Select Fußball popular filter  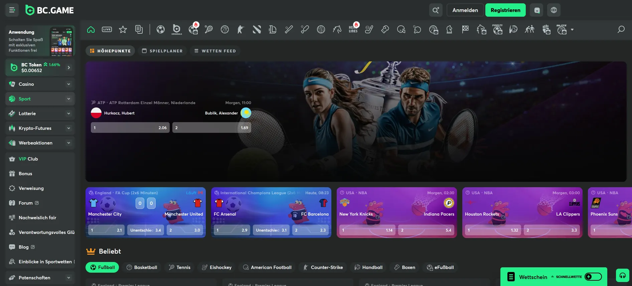click(102, 267)
